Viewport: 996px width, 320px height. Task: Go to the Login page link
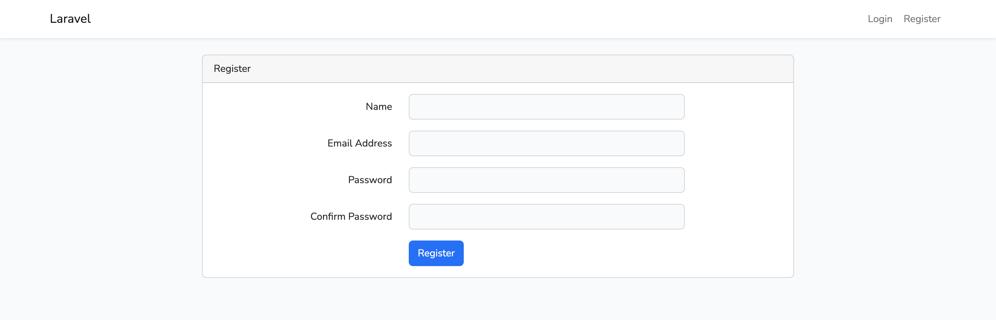(x=879, y=19)
